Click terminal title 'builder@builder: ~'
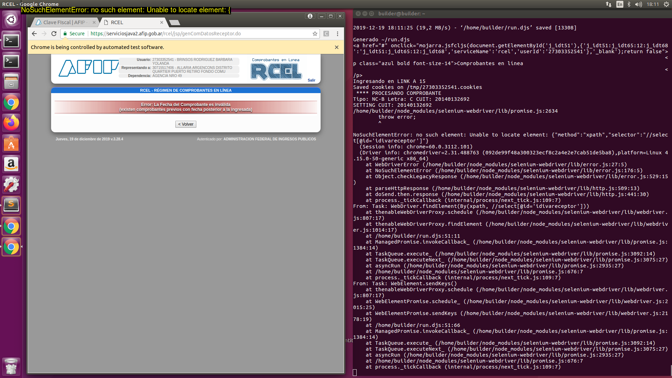 (401, 14)
